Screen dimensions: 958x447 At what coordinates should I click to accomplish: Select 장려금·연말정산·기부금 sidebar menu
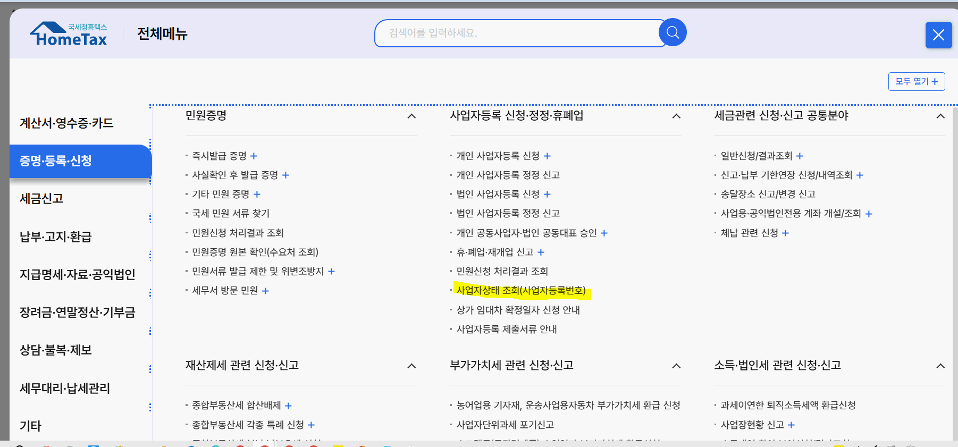pos(78,312)
